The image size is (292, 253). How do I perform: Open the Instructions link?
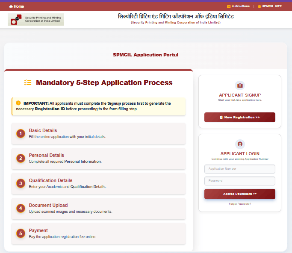(238, 6)
